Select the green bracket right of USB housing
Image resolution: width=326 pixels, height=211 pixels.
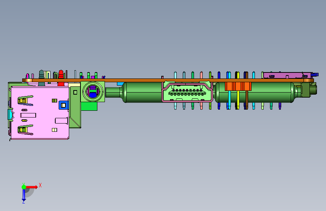click(75, 107)
